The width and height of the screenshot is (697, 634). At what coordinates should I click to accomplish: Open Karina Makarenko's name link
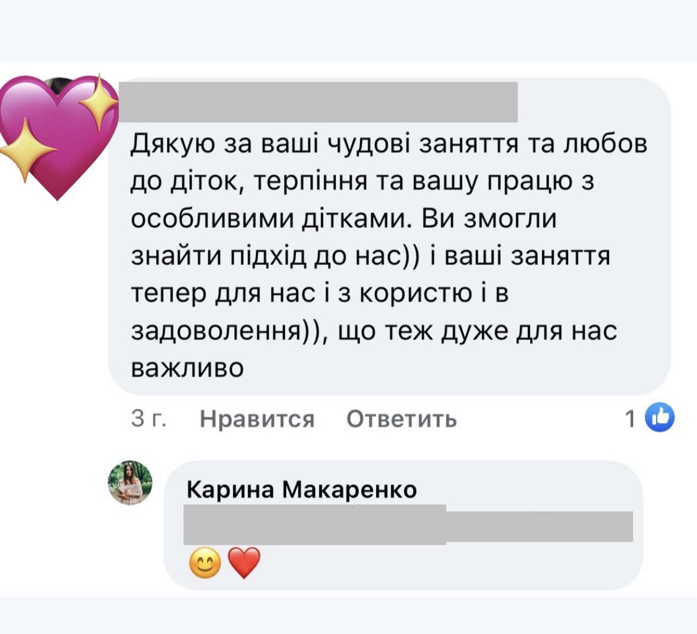click(x=302, y=490)
